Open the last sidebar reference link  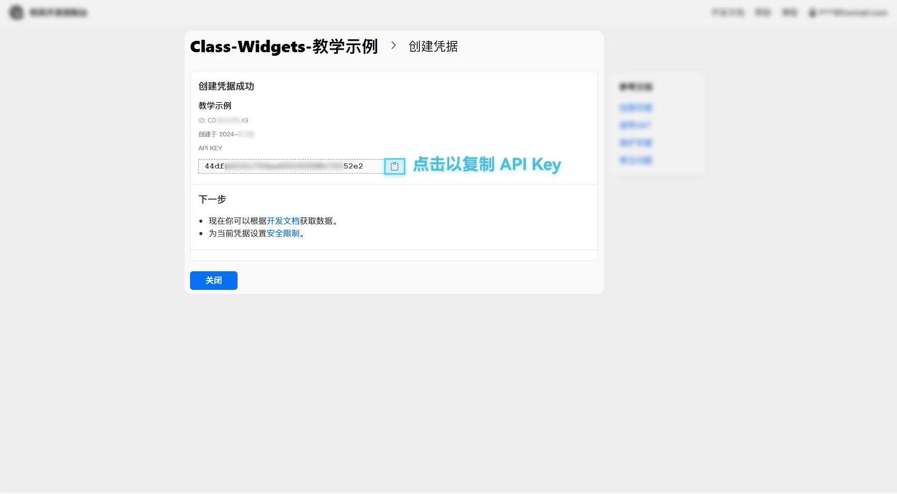[x=635, y=160]
